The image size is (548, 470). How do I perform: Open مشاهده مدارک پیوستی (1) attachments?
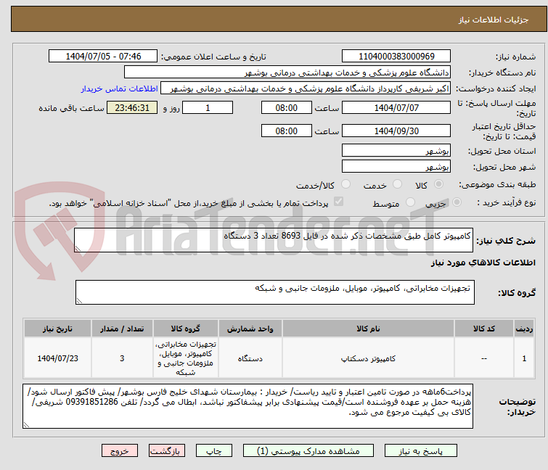click(x=308, y=450)
